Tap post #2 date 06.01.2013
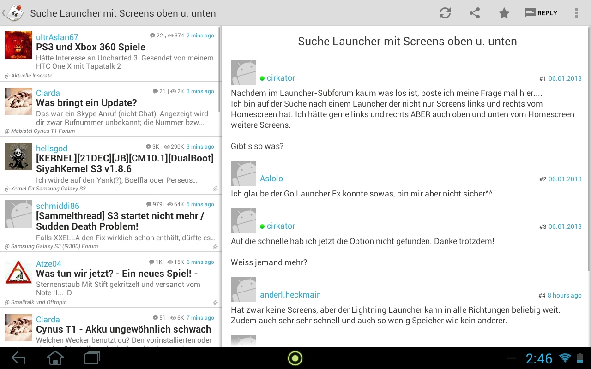 pos(565,179)
